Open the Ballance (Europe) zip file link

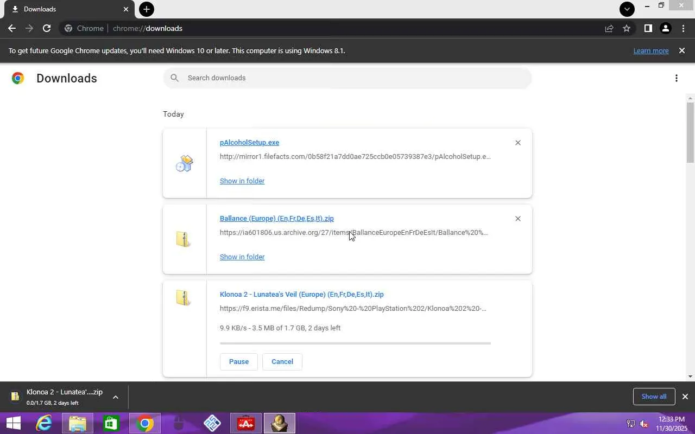(x=277, y=219)
